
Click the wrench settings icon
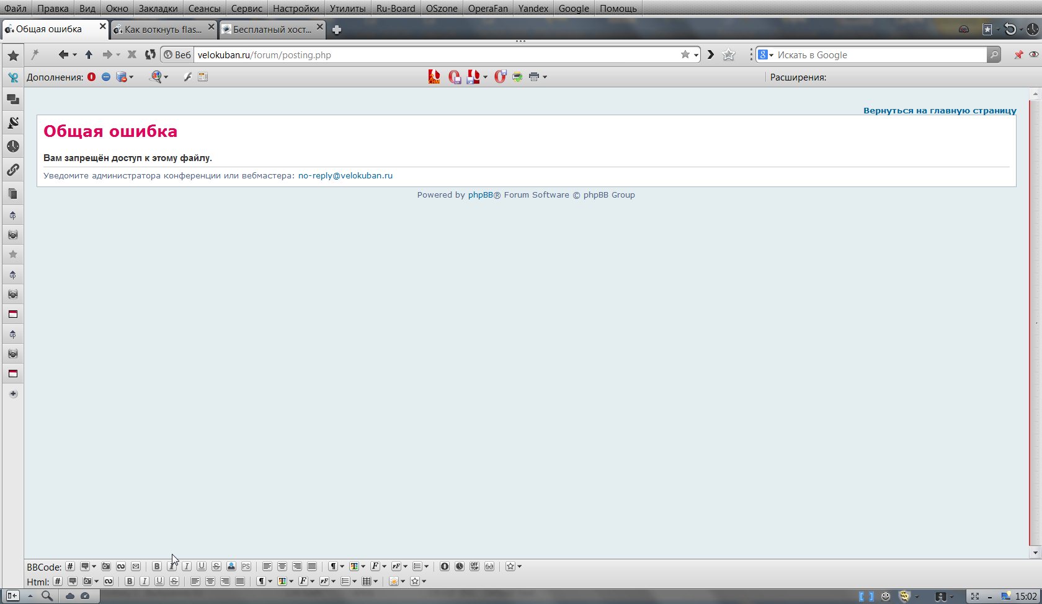point(187,77)
